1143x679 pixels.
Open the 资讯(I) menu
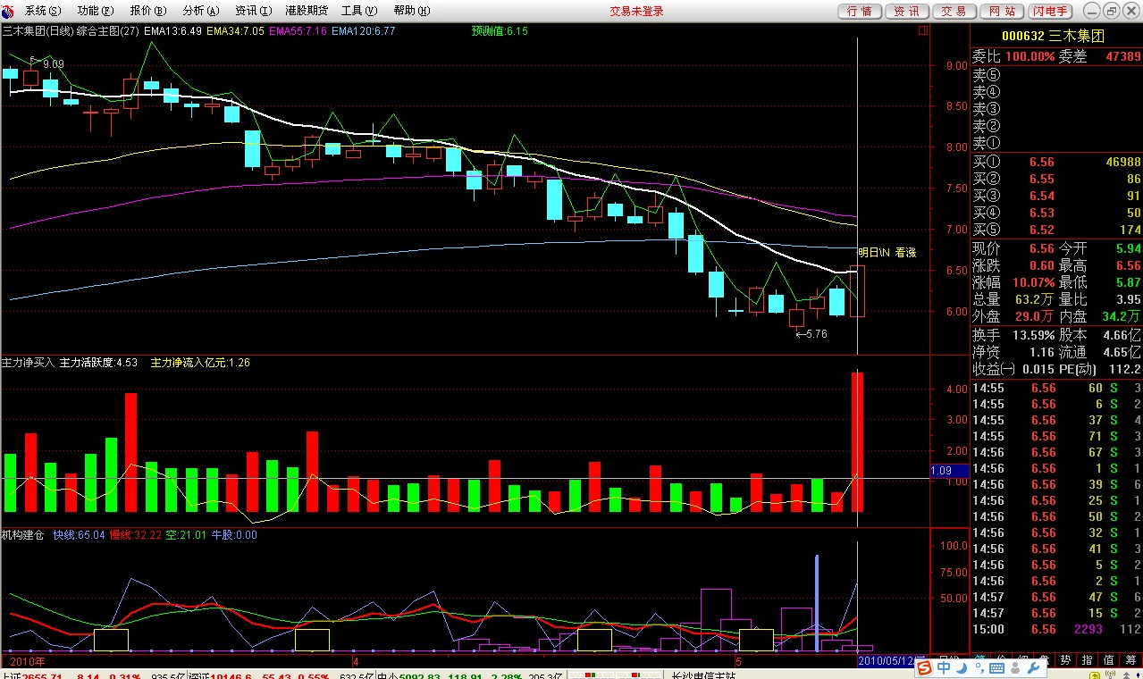coord(254,11)
